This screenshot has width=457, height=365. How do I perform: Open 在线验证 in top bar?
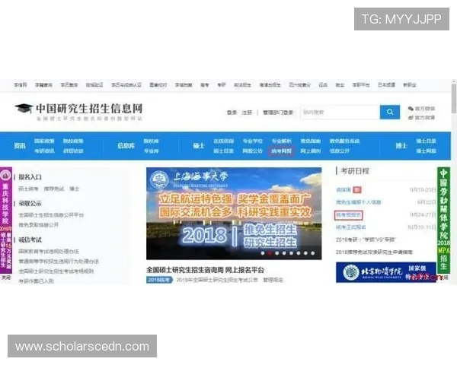click(94, 84)
